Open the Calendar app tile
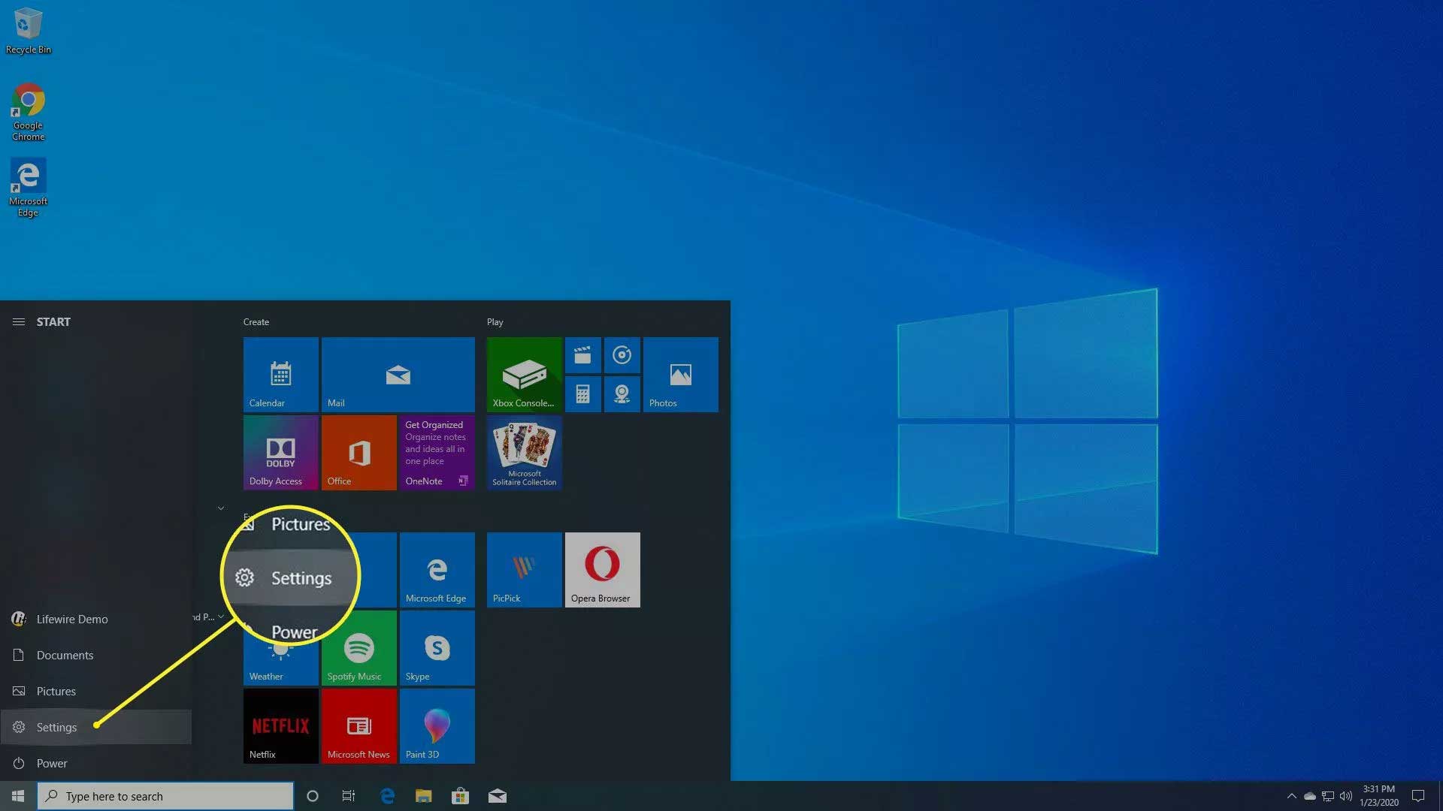1443x811 pixels. pos(280,373)
